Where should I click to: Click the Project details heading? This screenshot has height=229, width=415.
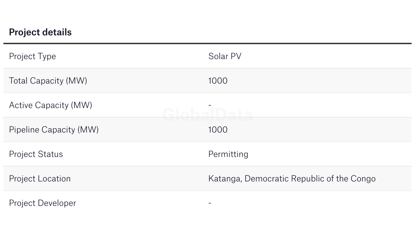[40, 32]
